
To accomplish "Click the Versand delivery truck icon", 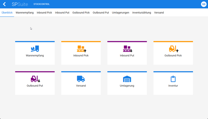I will (81, 79).
